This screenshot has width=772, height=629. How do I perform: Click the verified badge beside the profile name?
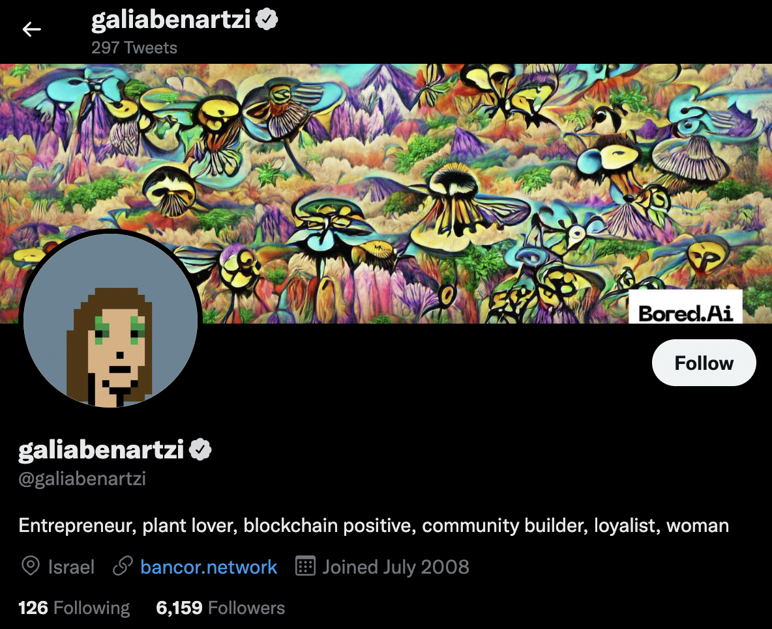(200, 449)
